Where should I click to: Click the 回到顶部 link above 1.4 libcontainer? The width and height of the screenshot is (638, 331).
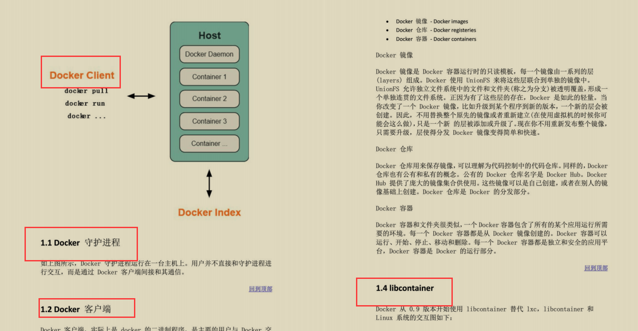[596, 268]
